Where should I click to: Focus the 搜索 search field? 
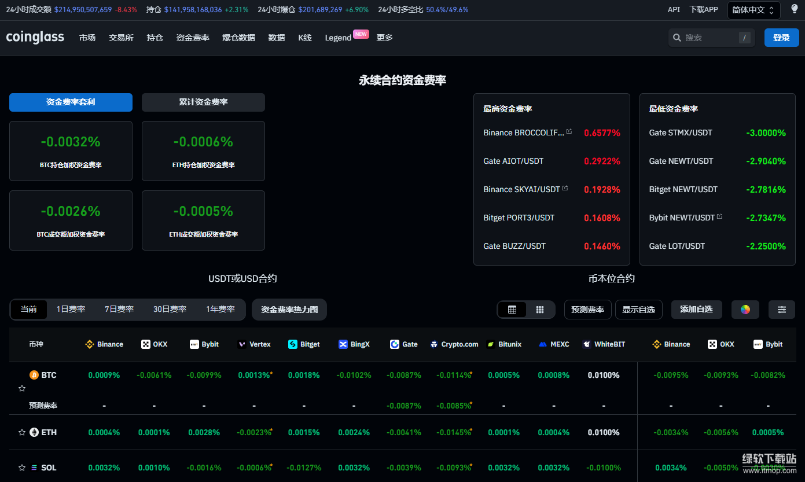(x=711, y=38)
